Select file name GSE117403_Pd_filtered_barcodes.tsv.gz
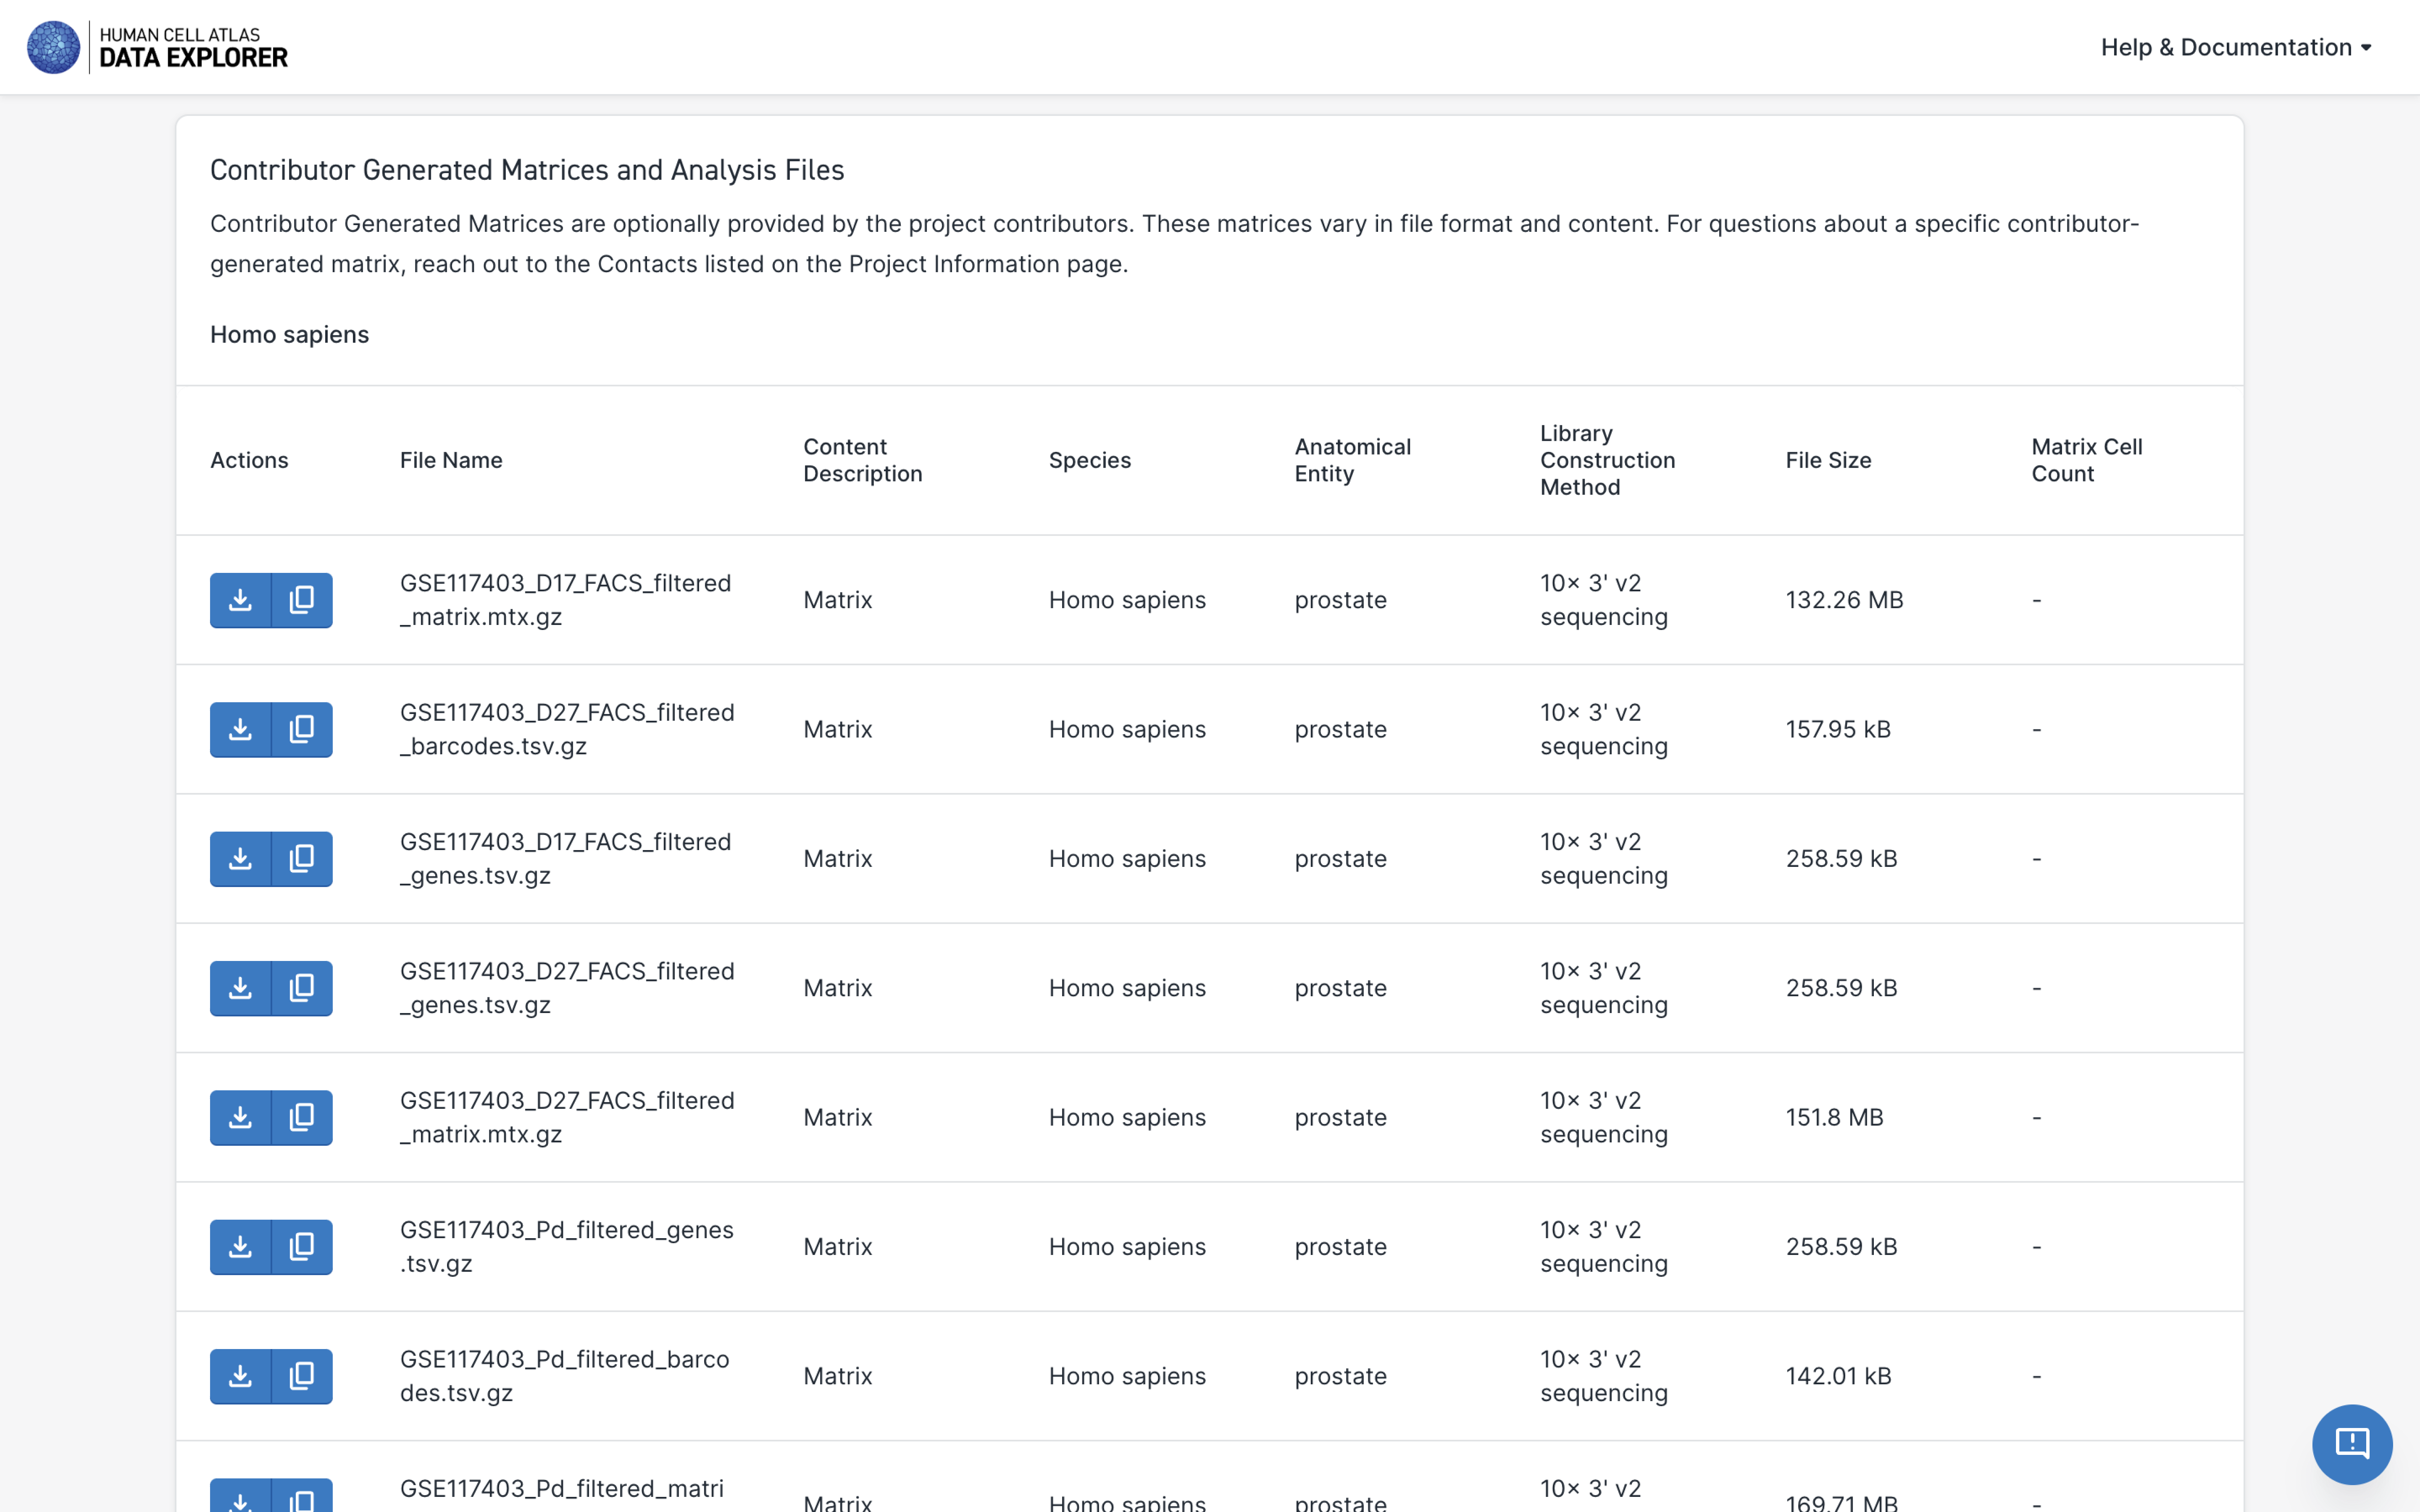The image size is (2420, 1512). coord(565,1376)
